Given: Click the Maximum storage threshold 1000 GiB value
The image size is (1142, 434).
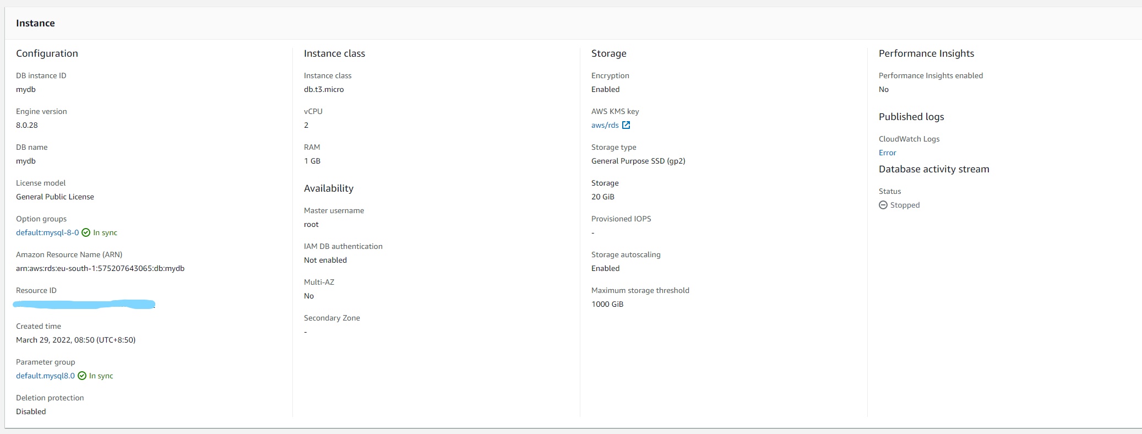Looking at the screenshot, I should (x=607, y=304).
